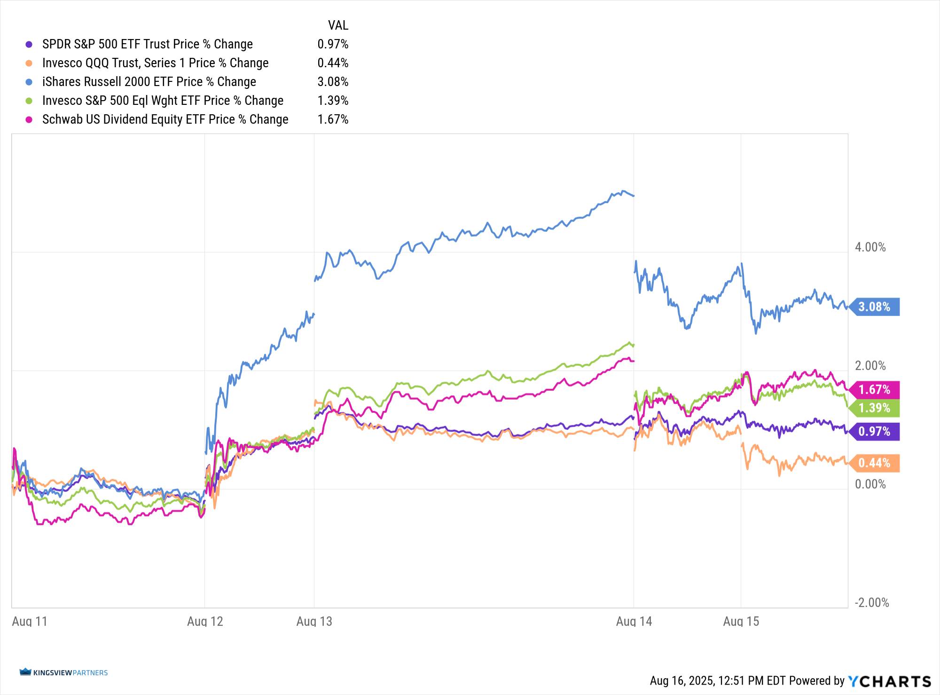Click the blue iShares Russell 2000 legend dot
This screenshot has height=695, width=940.
click(x=29, y=82)
